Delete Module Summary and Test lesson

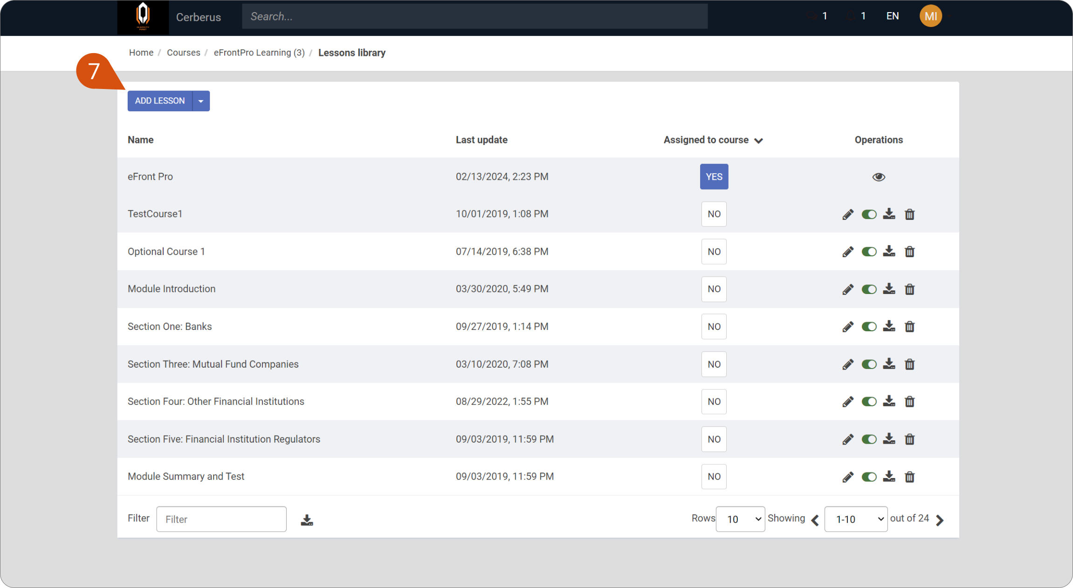click(x=909, y=477)
